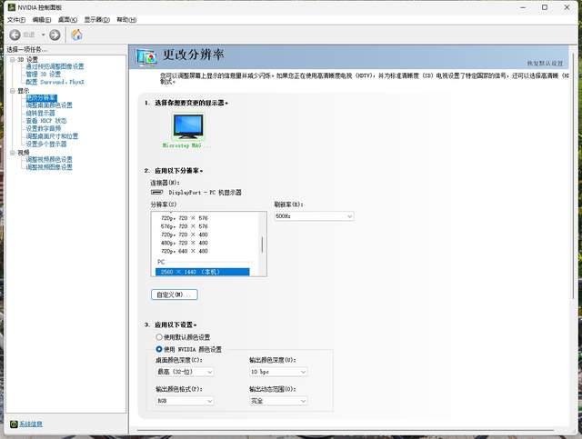Viewport: 582px width, 439px height.
Task: Open the 文件(F) menu
Action: (x=16, y=20)
